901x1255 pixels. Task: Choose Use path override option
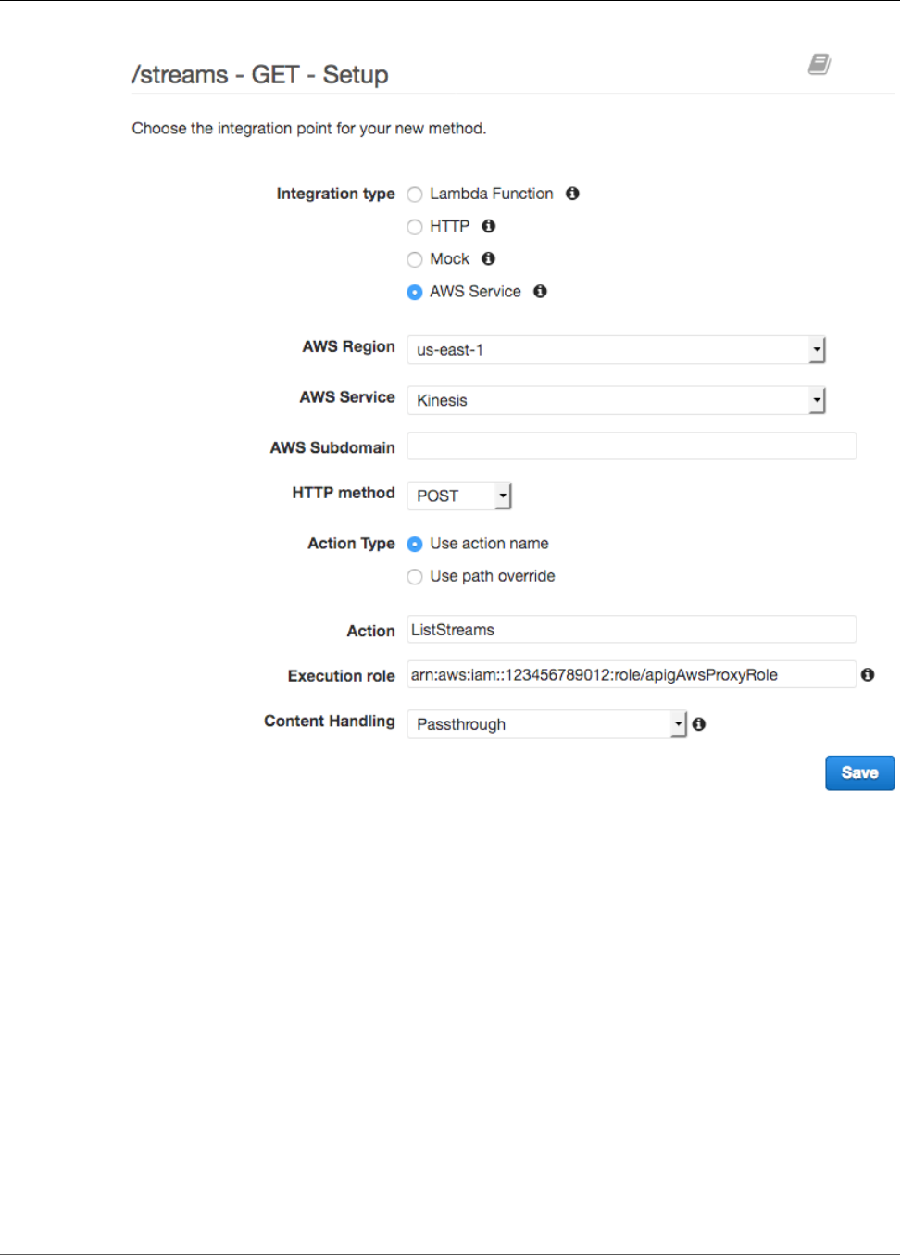(415, 576)
